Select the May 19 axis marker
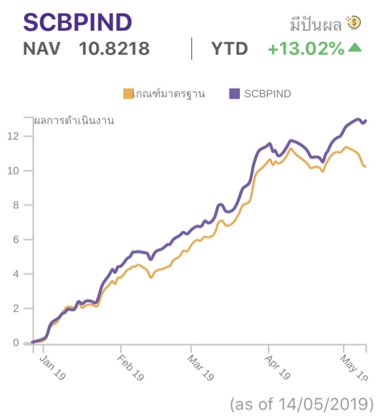 point(354,368)
